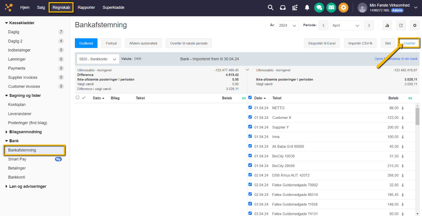This screenshot has height=216, width=422.
Task: Open the Rapporter menu
Action: (x=86, y=7)
